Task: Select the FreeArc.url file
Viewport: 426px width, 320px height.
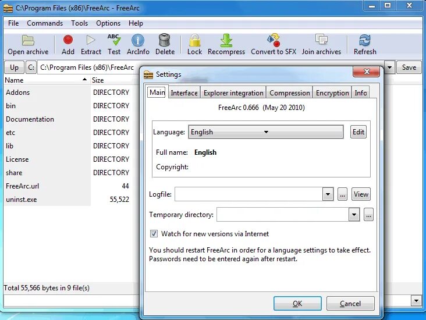Action: pos(68,186)
